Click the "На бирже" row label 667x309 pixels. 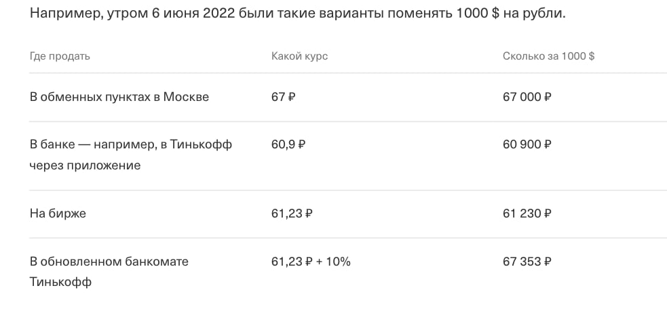coord(58,213)
